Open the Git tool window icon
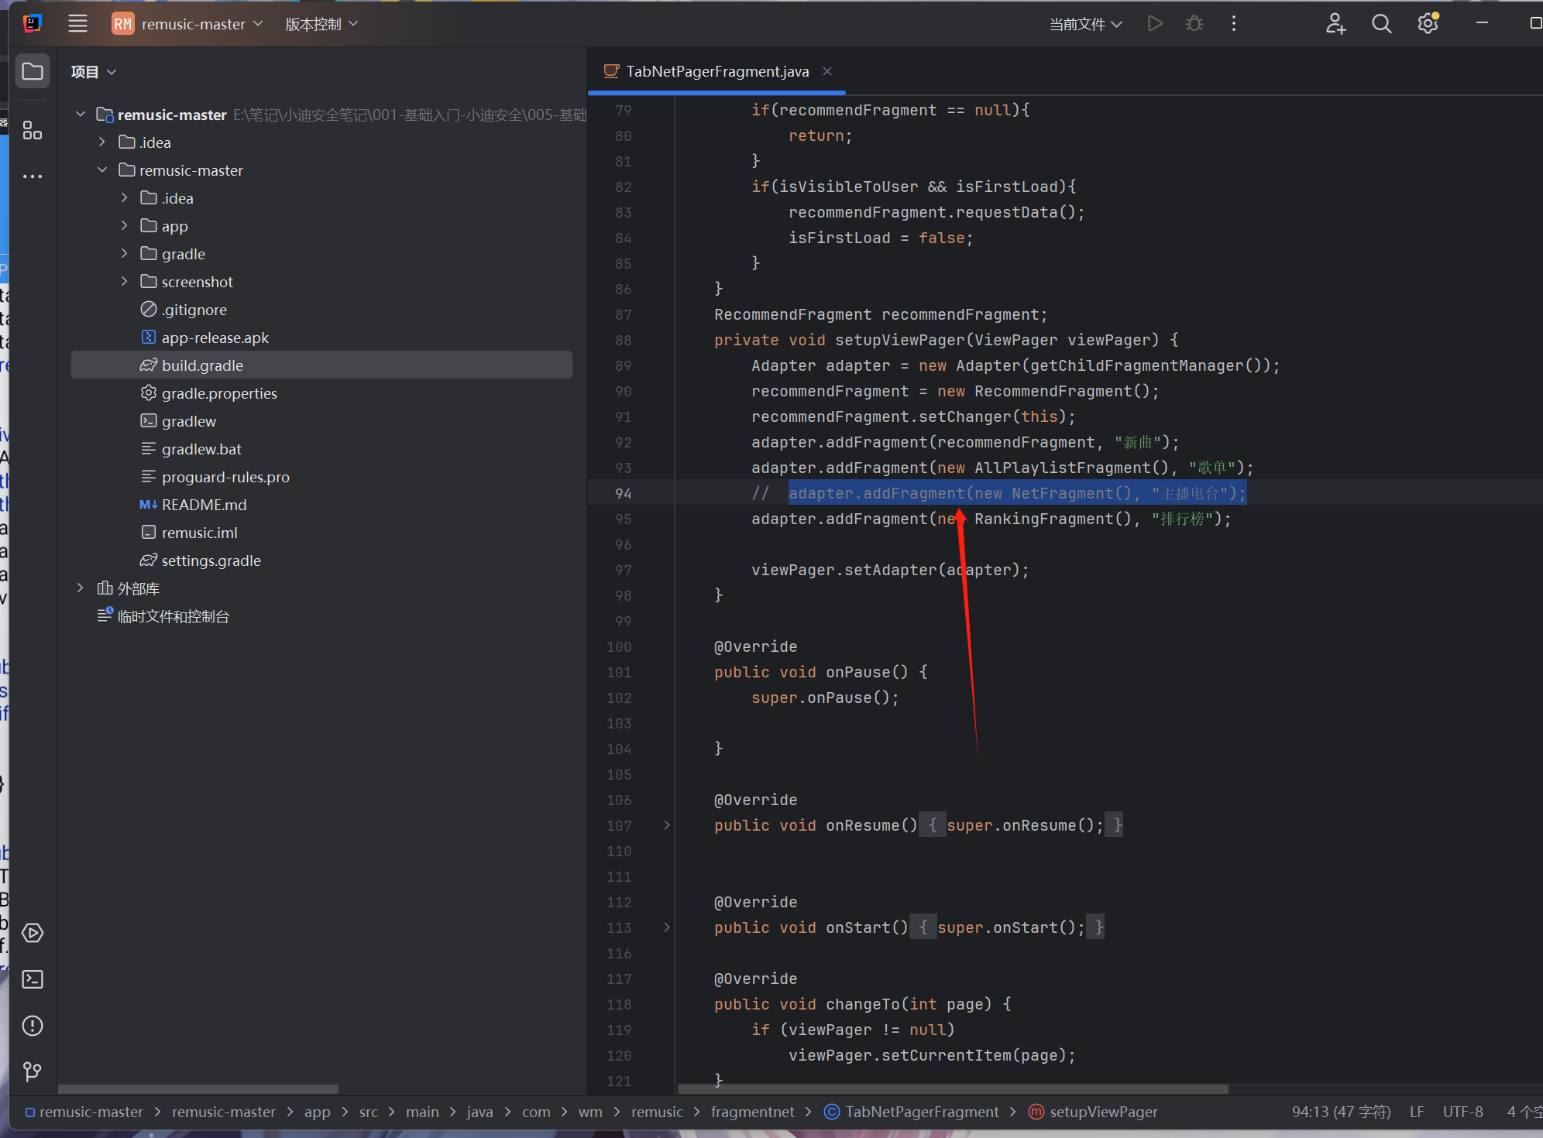This screenshot has height=1138, width=1543. pos(33,1071)
